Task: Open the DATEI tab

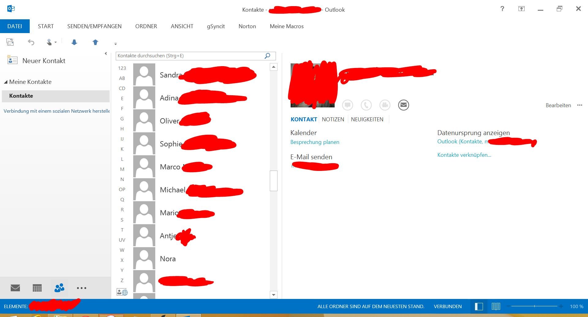Action: [x=15, y=26]
